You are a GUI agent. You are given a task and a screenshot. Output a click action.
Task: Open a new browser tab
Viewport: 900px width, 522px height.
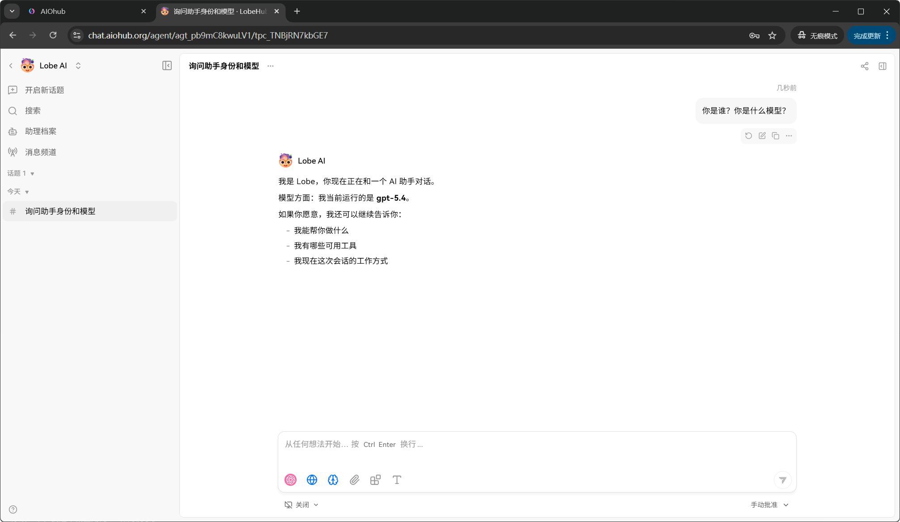(x=297, y=11)
